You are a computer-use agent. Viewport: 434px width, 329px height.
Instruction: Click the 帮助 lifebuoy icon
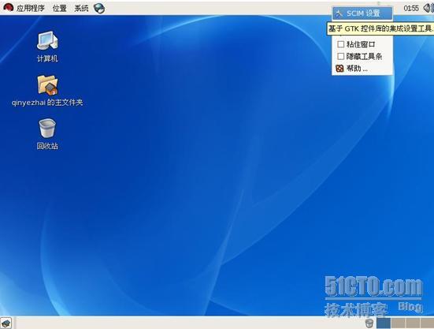(339, 69)
